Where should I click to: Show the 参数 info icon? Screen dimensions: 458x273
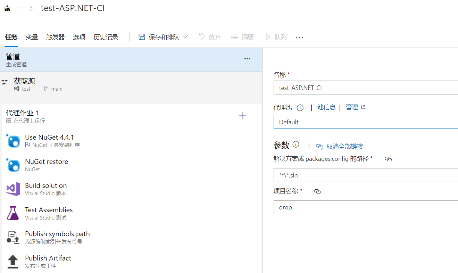296,144
